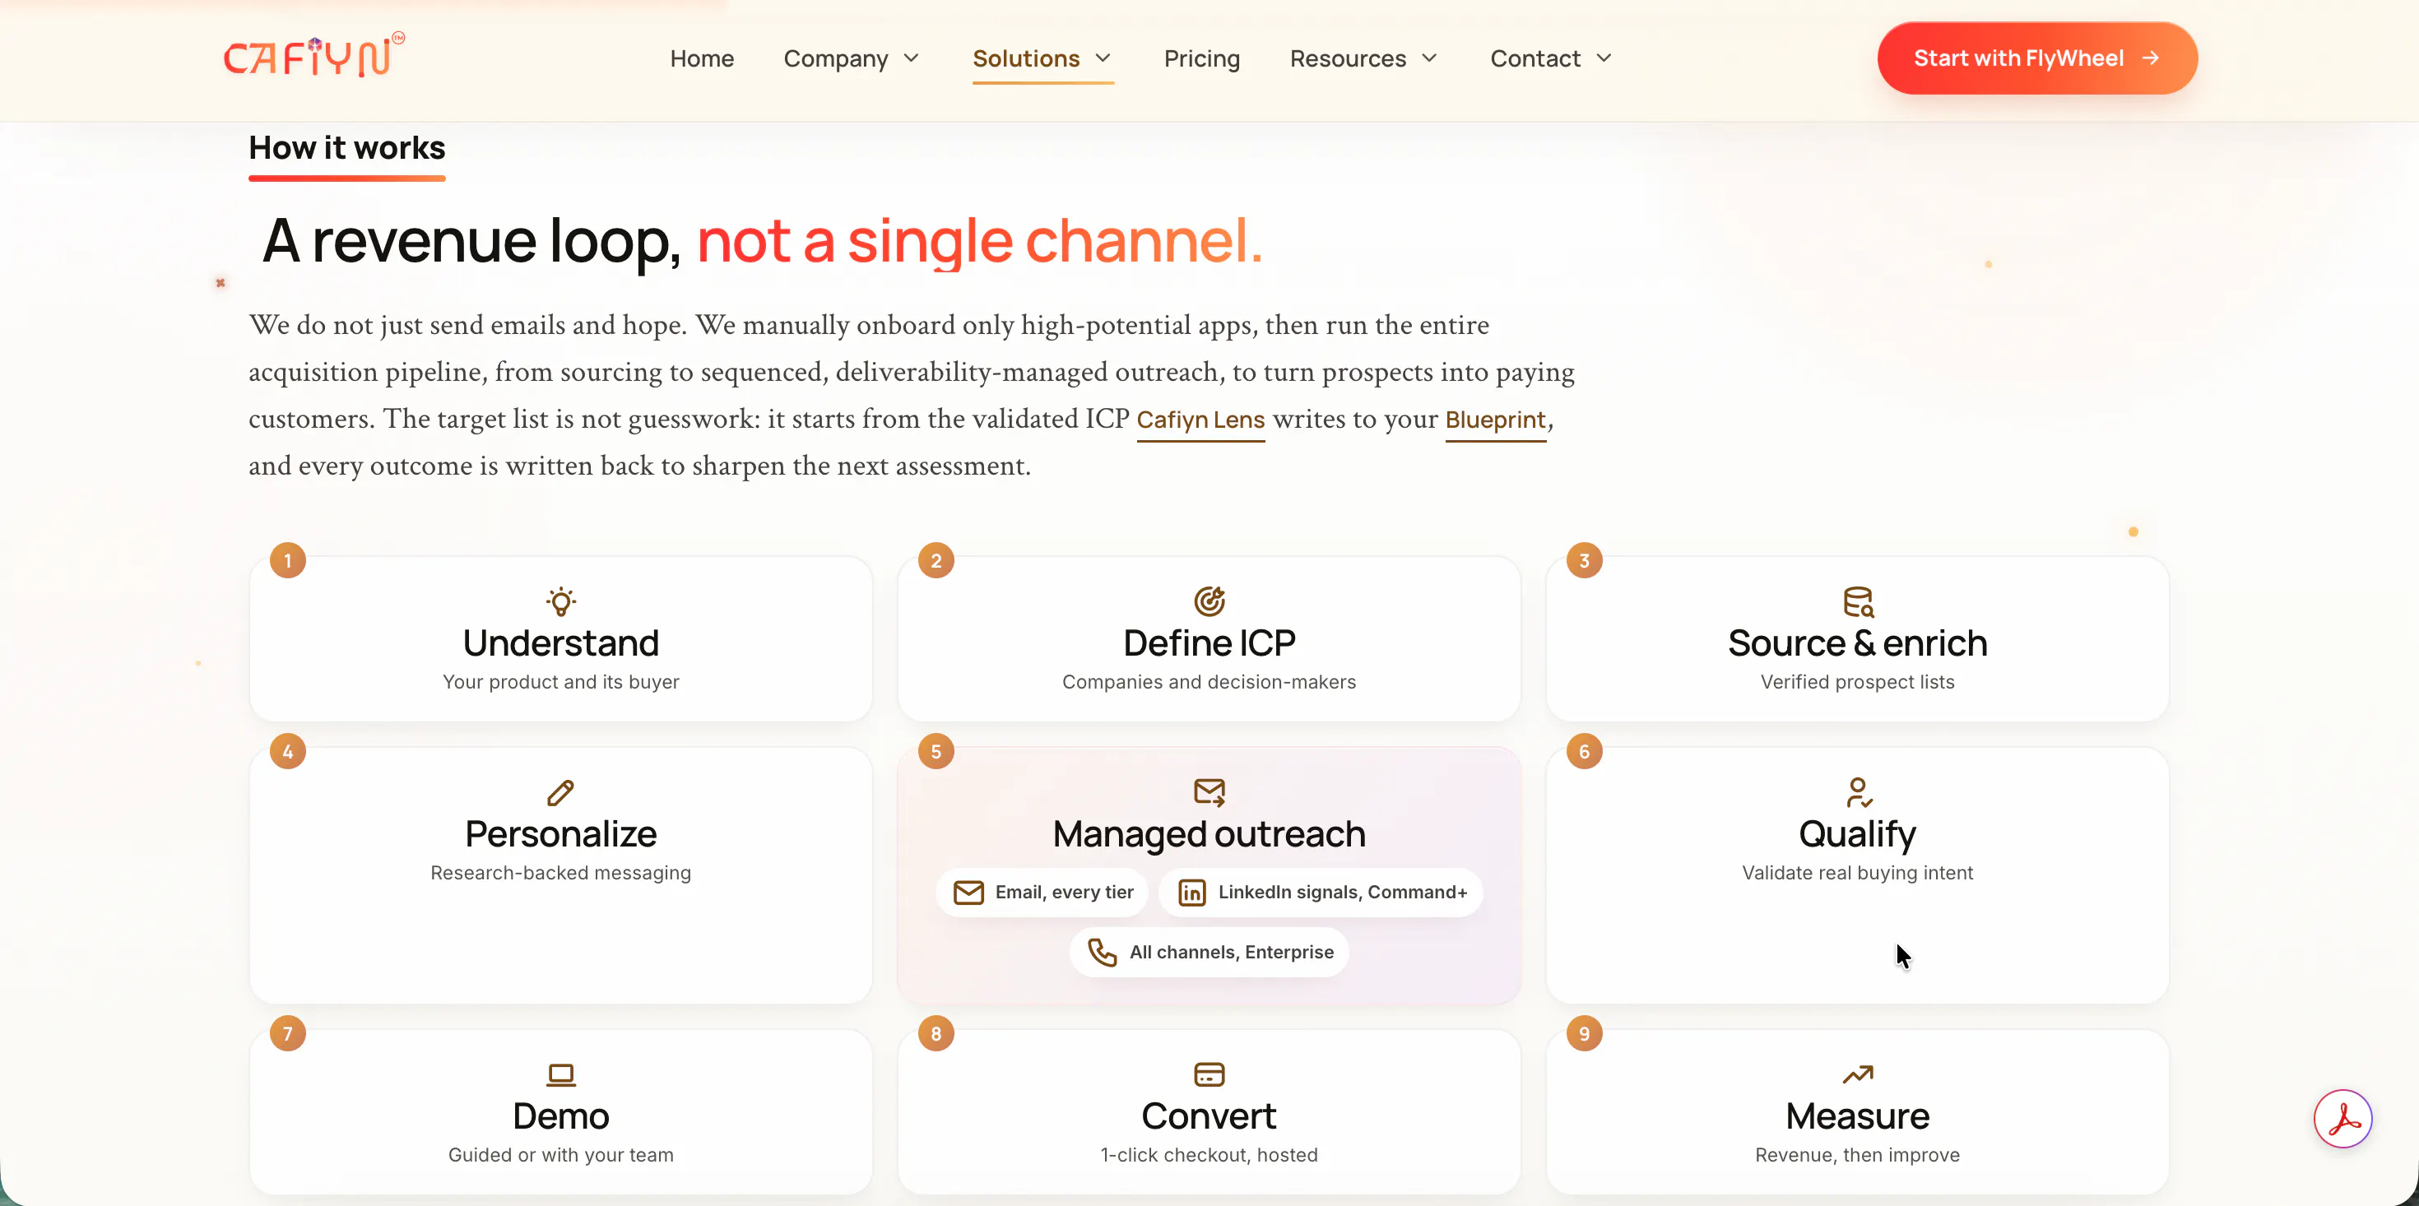Expand the Solutions dropdown chevron
2419x1206 pixels.
coord(1103,58)
